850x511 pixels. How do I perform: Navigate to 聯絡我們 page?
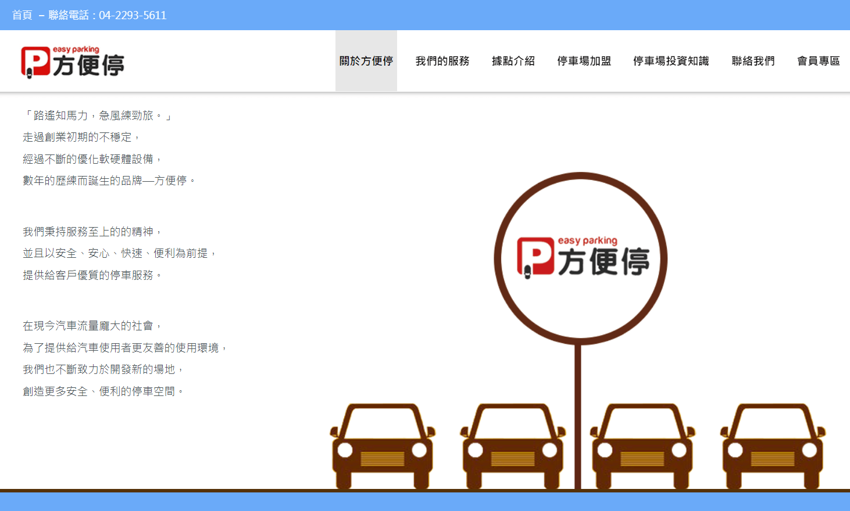tap(753, 61)
